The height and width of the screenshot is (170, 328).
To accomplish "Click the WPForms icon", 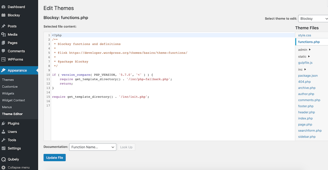I will click(3, 59).
